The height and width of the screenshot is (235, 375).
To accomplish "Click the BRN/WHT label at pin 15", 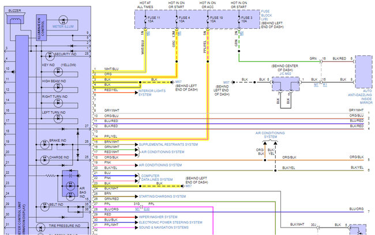I will 111,142.
